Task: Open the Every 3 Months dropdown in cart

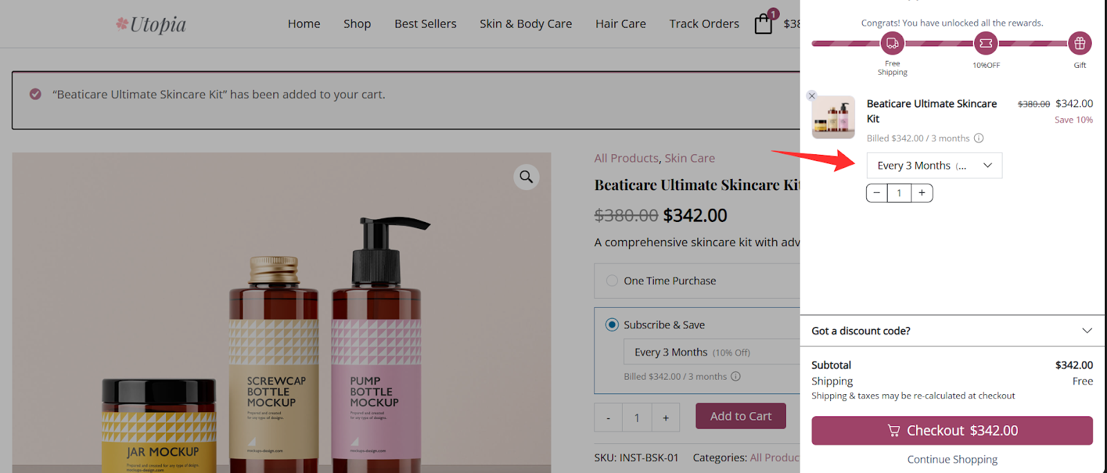Action: [933, 165]
